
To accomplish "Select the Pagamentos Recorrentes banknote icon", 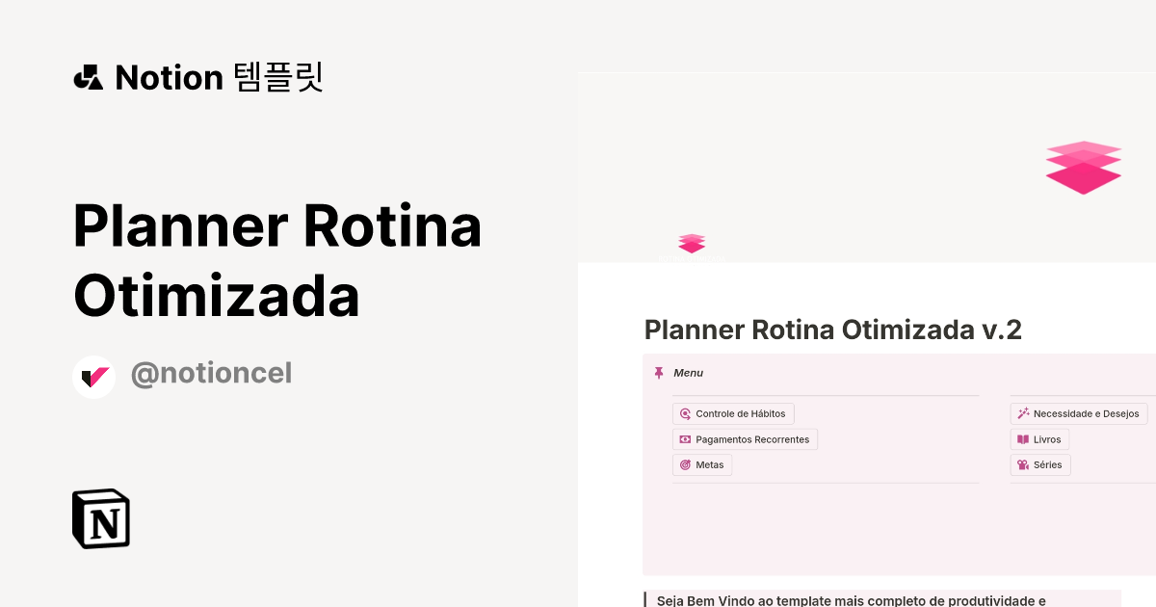I will point(685,439).
